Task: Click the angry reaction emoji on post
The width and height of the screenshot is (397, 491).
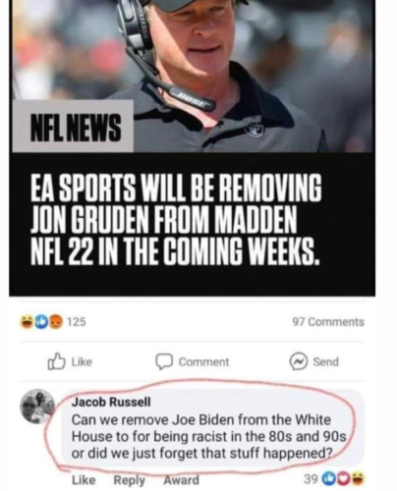Action: 57,321
